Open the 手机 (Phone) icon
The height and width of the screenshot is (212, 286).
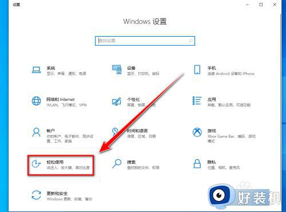click(197, 69)
